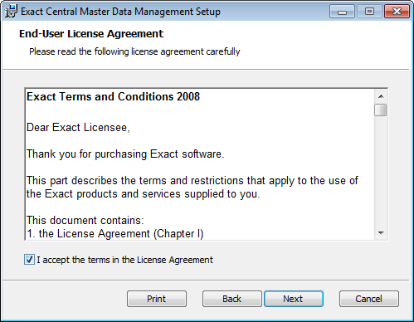Click the 'I accept the terms' label text

pos(124,260)
